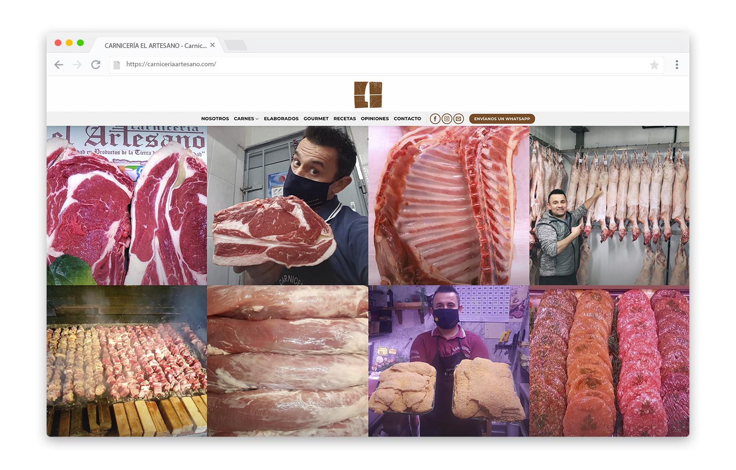Click the browser back arrow
The height and width of the screenshot is (470, 736).
coord(59,64)
